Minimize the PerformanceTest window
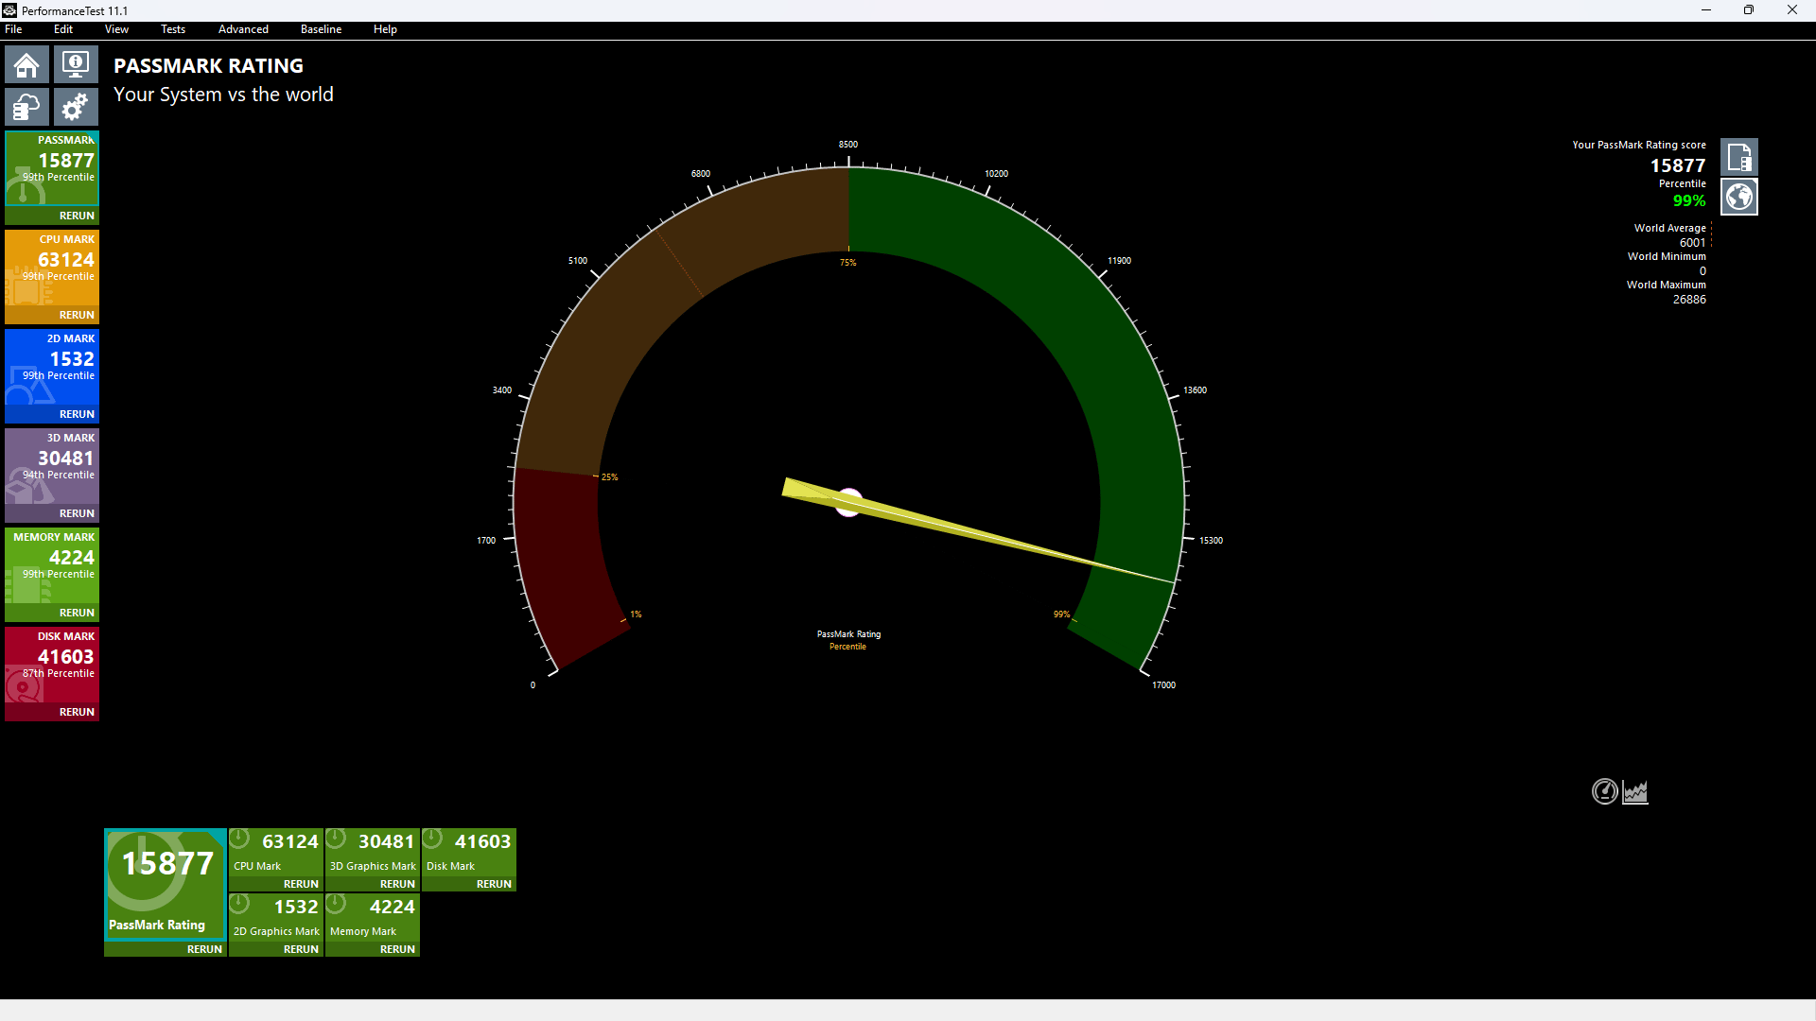 [1706, 10]
